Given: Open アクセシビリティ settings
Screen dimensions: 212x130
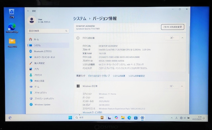Looking at the screenshot, I should [x=48, y=93].
